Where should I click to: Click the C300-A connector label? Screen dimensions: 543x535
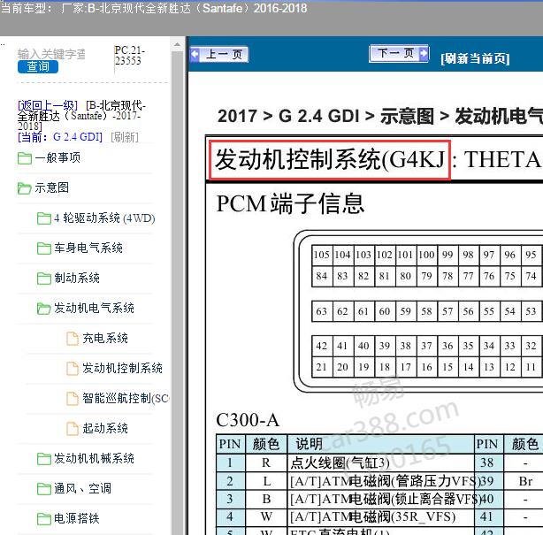[248, 420]
